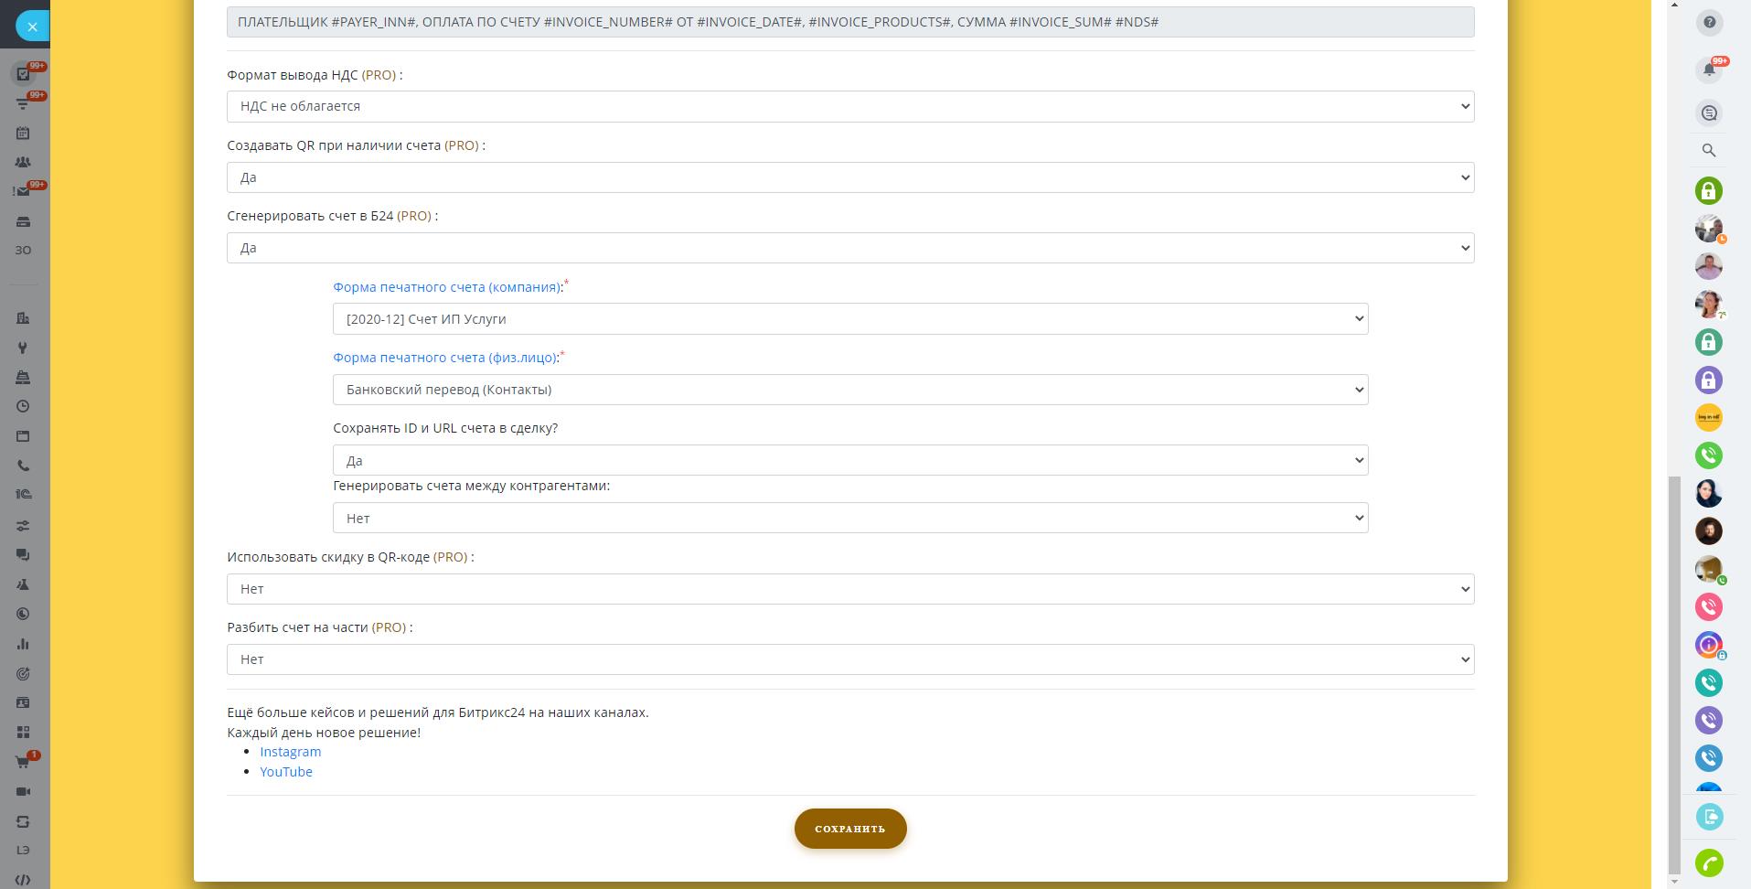Image resolution: width=1751 pixels, height=889 pixels.
Task: Open the Drive storage icon in left sidebar
Action: pos(23,221)
